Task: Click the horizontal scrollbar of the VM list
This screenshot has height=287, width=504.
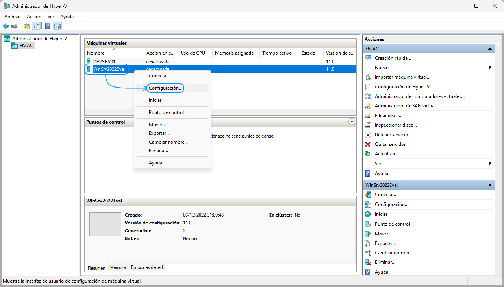Action: click(x=220, y=112)
